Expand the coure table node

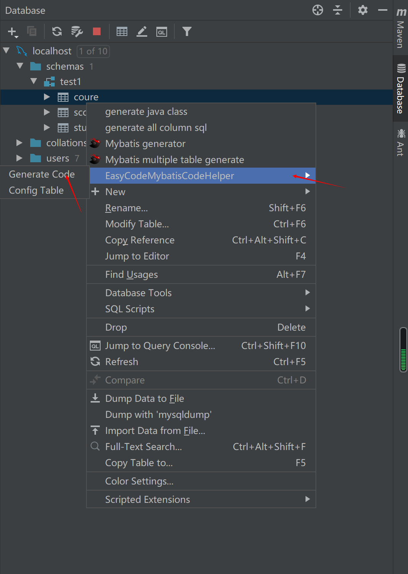click(47, 97)
